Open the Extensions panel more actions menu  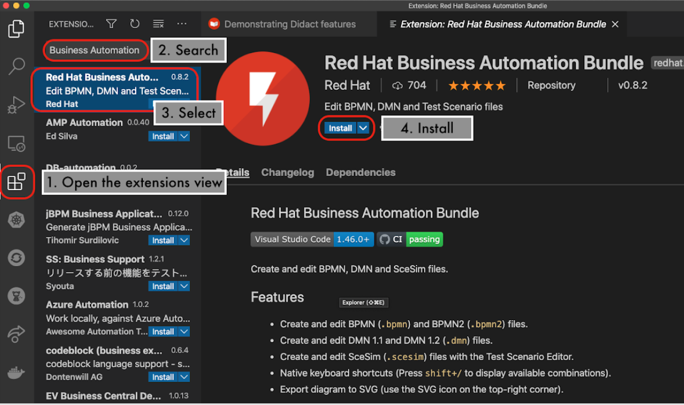[182, 24]
